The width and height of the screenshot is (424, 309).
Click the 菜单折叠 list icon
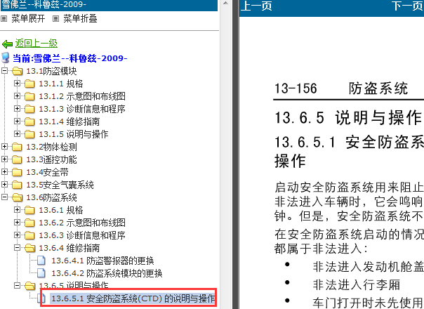[x=55, y=19]
